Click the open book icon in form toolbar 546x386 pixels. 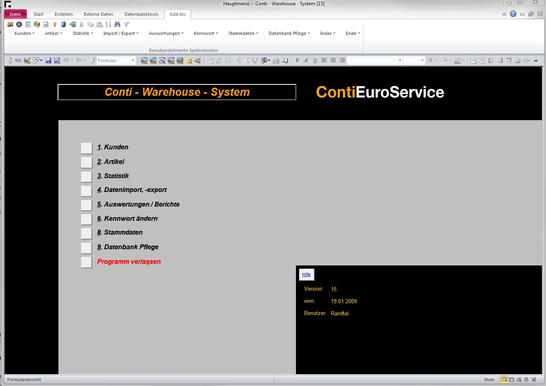click(285, 60)
